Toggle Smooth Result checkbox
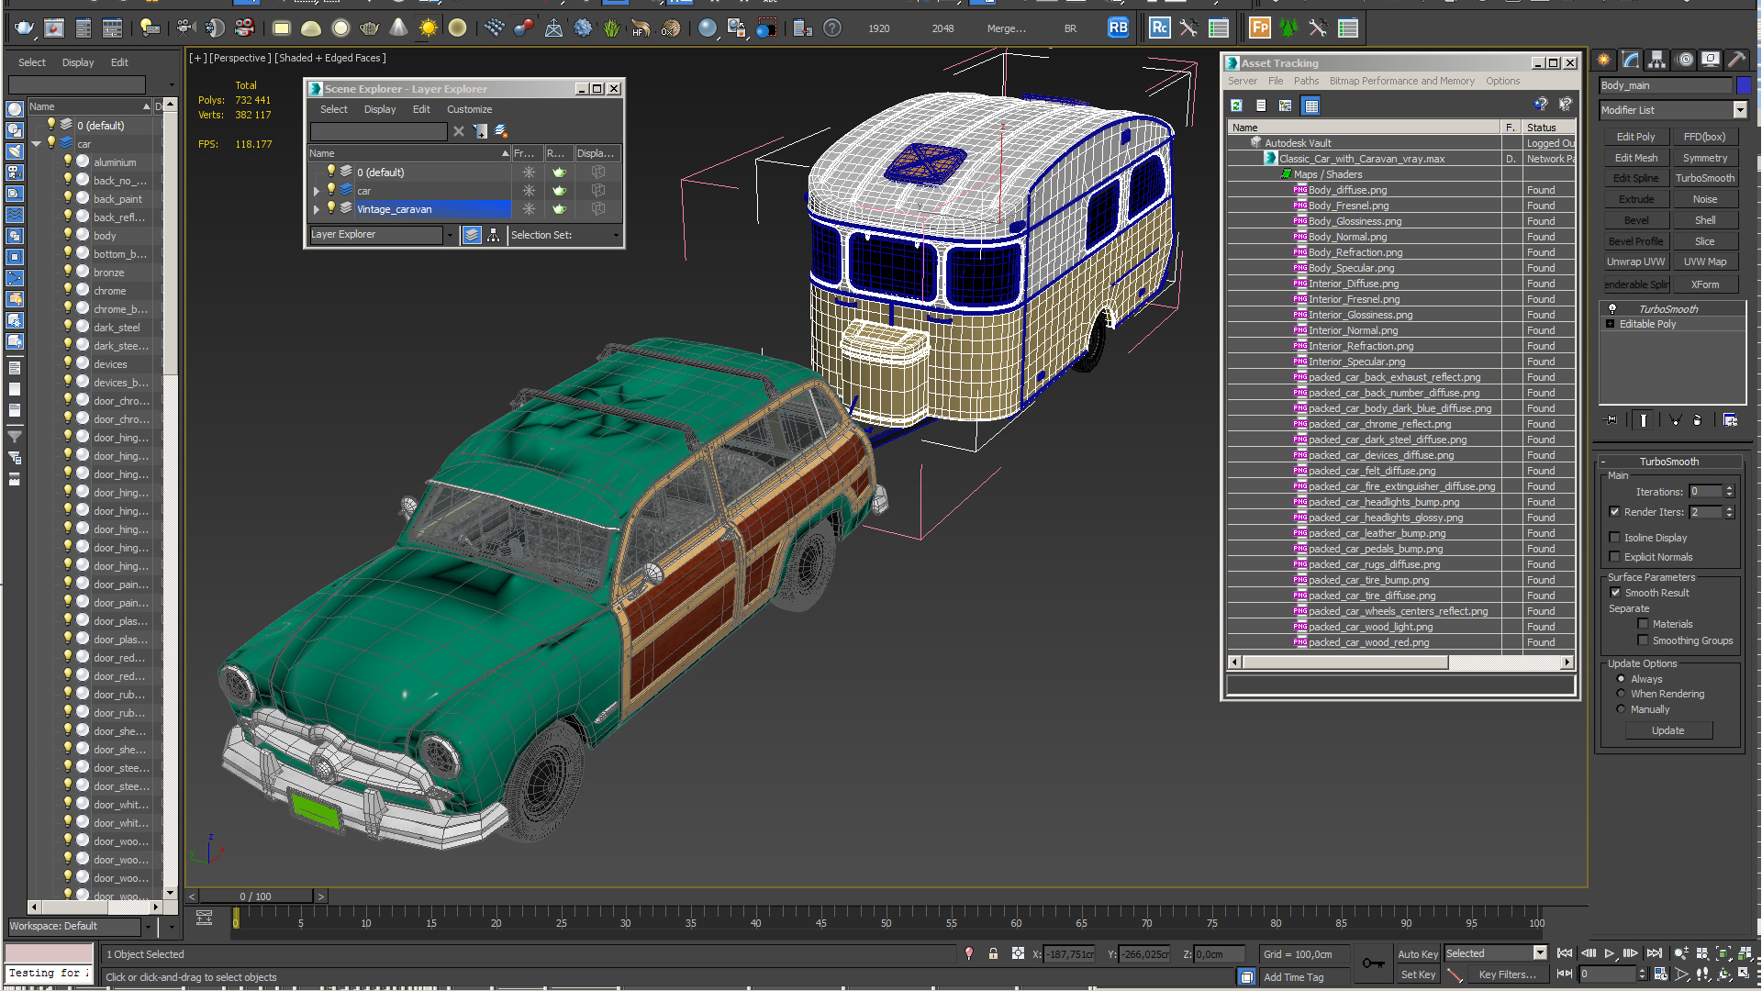 click(x=1615, y=593)
